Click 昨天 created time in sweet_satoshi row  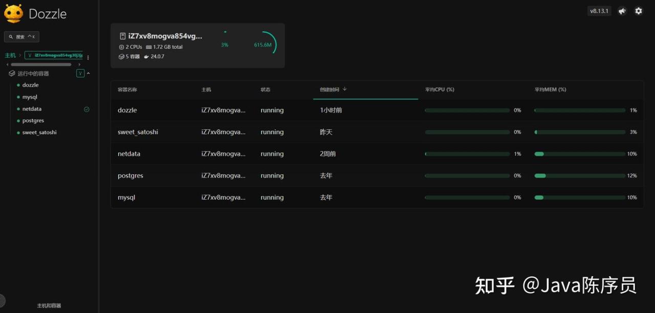326,132
